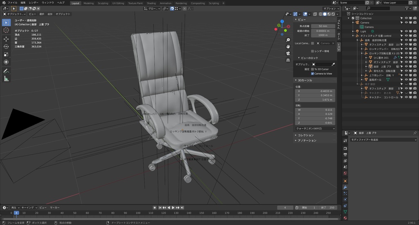Show hidden 椅子 脚部 via its eye icon
This screenshot has width=419, height=225.
(406, 84)
